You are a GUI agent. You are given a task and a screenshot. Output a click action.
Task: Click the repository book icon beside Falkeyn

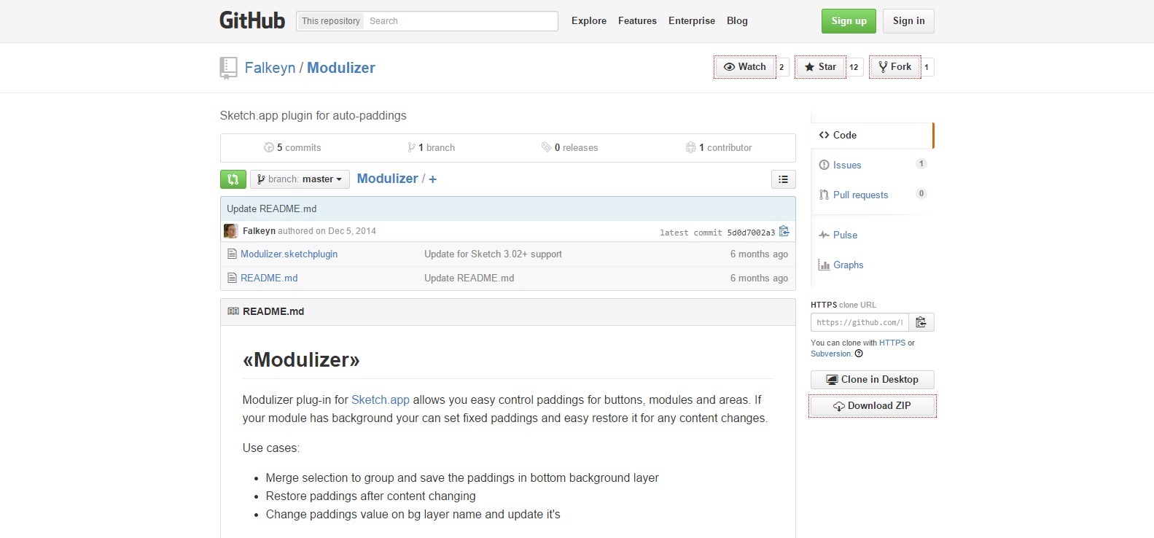(228, 68)
